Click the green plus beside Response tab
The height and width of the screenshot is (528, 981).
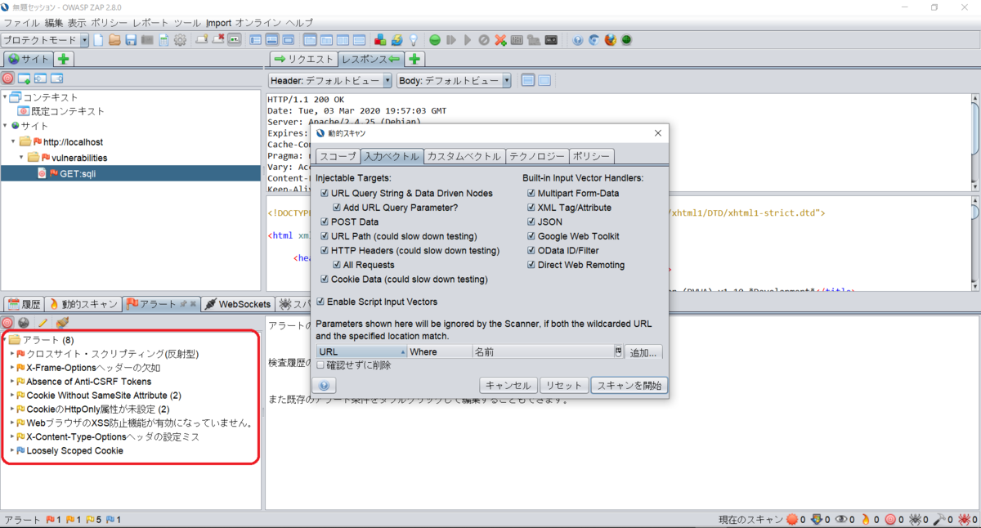414,59
